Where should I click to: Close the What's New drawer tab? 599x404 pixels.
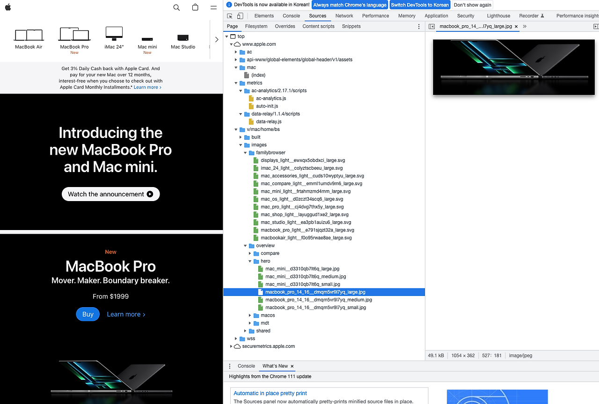pyautogui.click(x=292, y=366)
